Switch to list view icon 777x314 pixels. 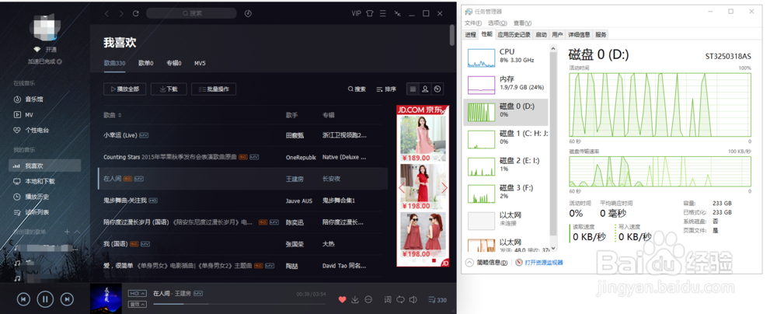coord(413,89)
